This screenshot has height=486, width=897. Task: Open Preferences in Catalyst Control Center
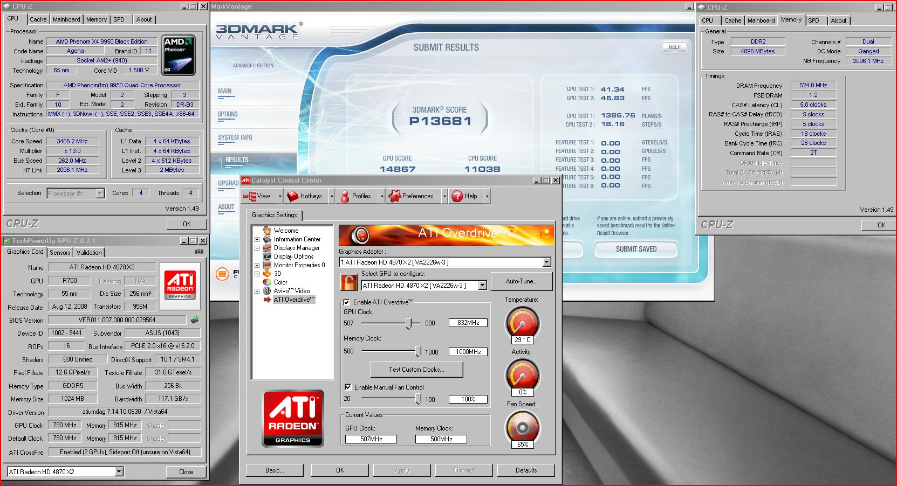coord(394,196)
